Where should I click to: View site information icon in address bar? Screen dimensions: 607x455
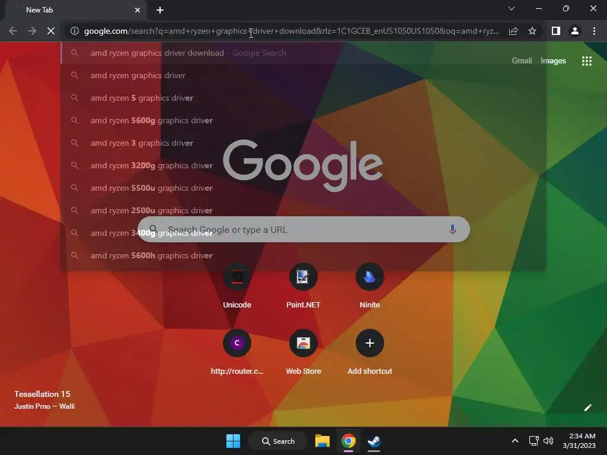(x=75, y=31)
